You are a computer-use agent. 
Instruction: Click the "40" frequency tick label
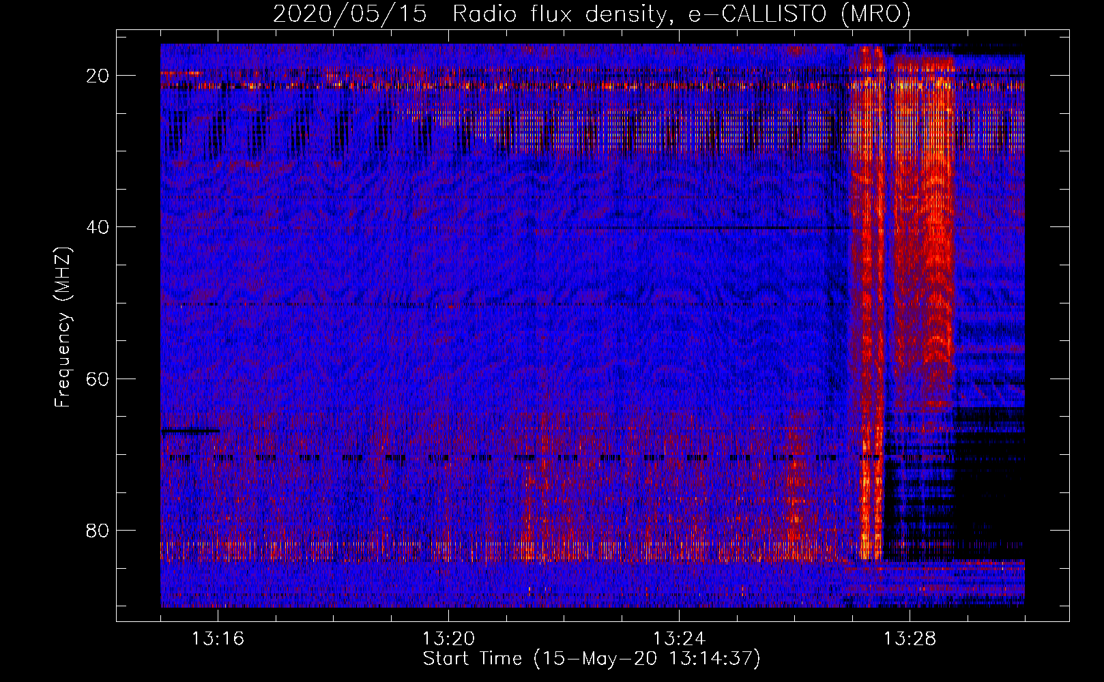(x=98, y=227)
